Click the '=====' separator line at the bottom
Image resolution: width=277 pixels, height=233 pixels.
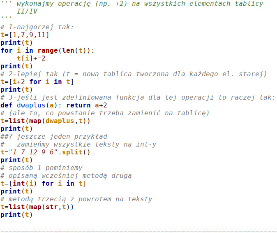tap(138, 229)
